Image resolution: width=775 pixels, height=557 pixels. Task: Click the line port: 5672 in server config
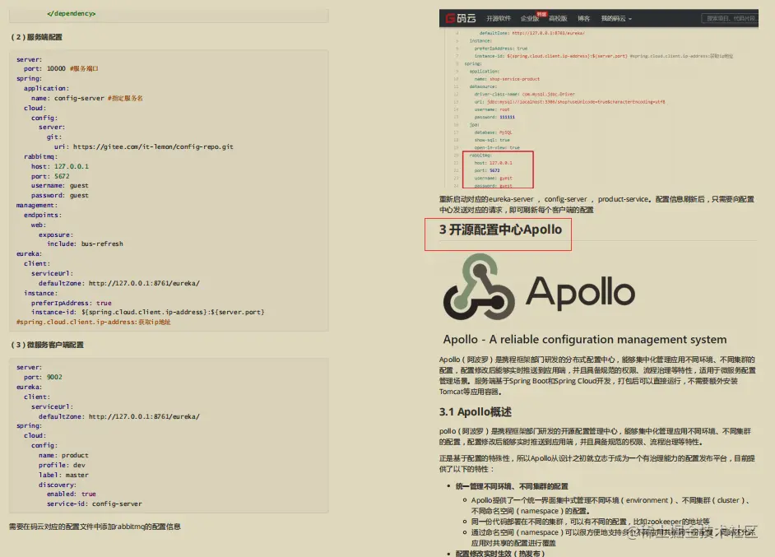(50, 176)
